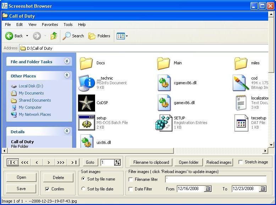Click the My Computer icon in Other Places
Screen dimensions: 276x205
[14, 108]
